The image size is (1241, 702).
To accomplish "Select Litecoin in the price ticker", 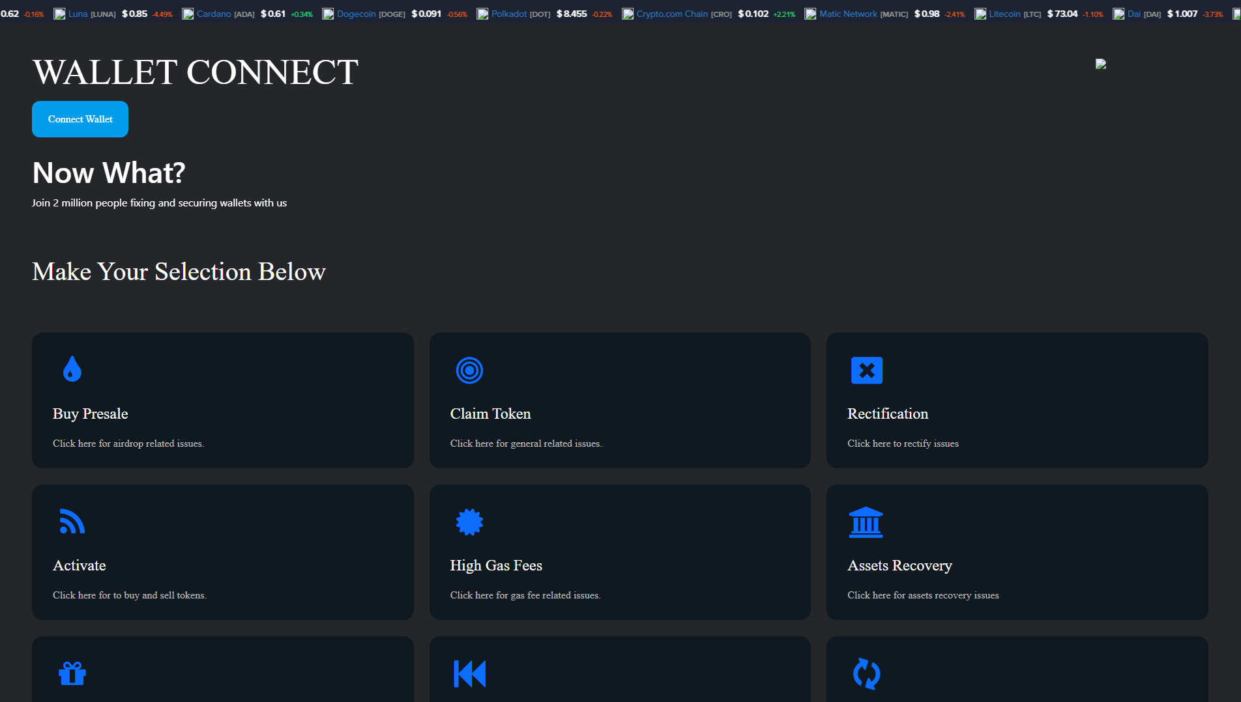I will coord(1005,14).
